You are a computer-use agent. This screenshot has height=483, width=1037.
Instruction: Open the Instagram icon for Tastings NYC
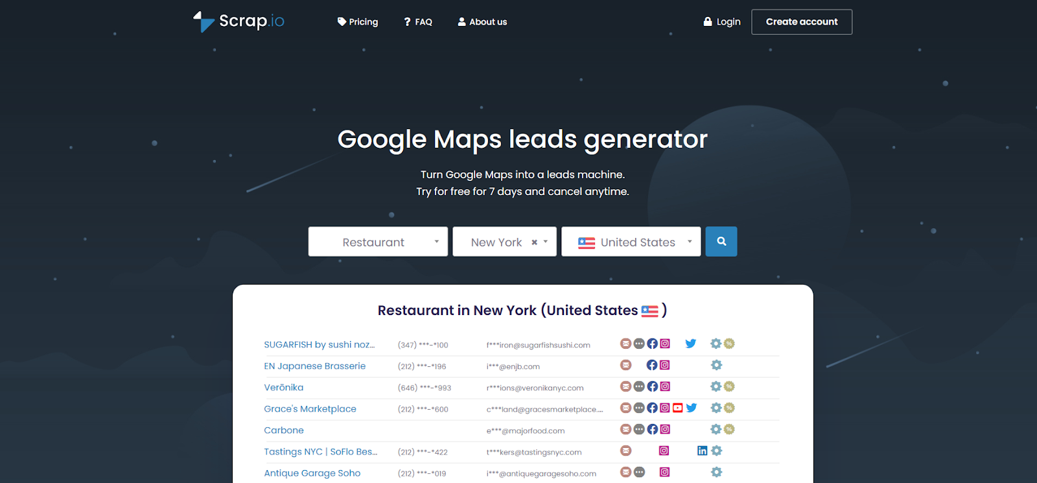[664, 451]
